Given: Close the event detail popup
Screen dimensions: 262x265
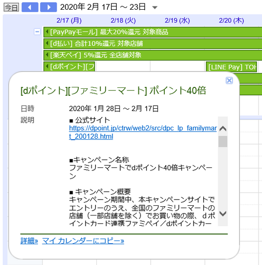Looking at the screenshot, I should (x=229, y=80).
